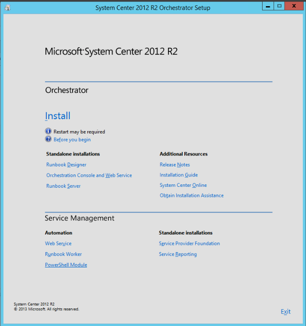Screen dimensions: 306x326
Task: Open the Installation Guide
Action: 179,175
